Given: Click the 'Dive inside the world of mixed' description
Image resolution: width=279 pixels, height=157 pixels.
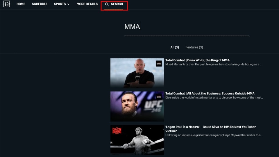Looking at the screenshot, I should (x=214, y=98).
